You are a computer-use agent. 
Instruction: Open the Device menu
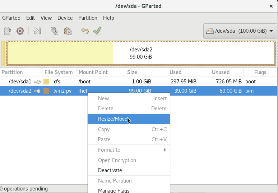65,18
